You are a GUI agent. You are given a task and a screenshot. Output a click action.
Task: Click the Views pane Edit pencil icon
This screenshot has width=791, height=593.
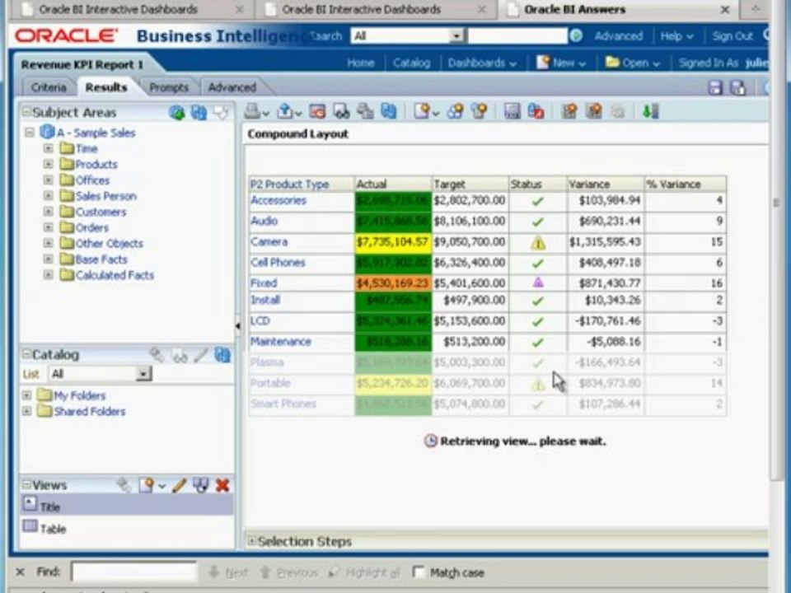click(179, 486)
